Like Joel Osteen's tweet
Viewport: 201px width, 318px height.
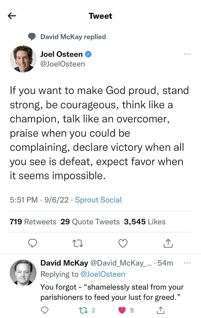click(123, 243)
